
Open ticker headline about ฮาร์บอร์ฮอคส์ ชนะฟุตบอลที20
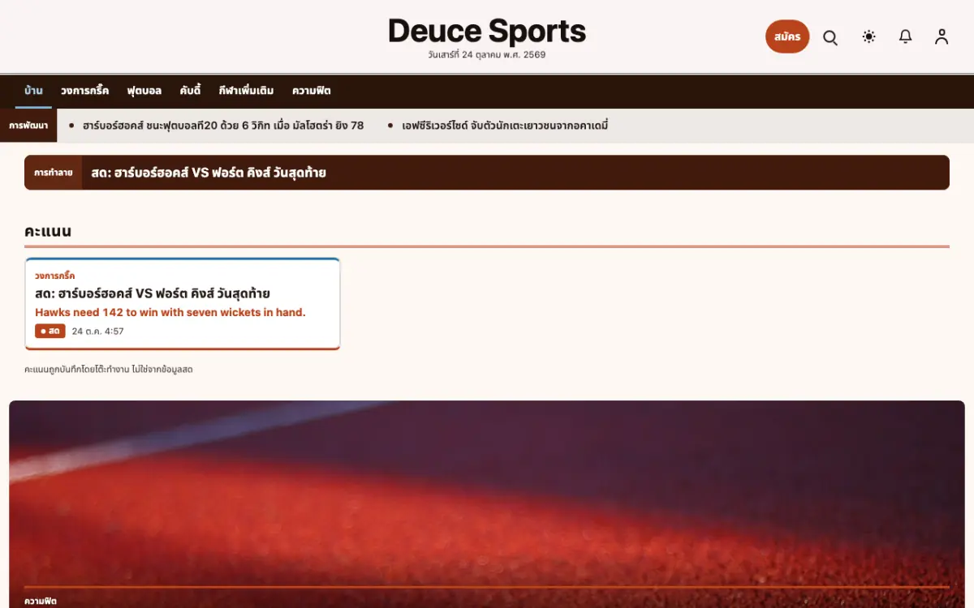(223, 126)
